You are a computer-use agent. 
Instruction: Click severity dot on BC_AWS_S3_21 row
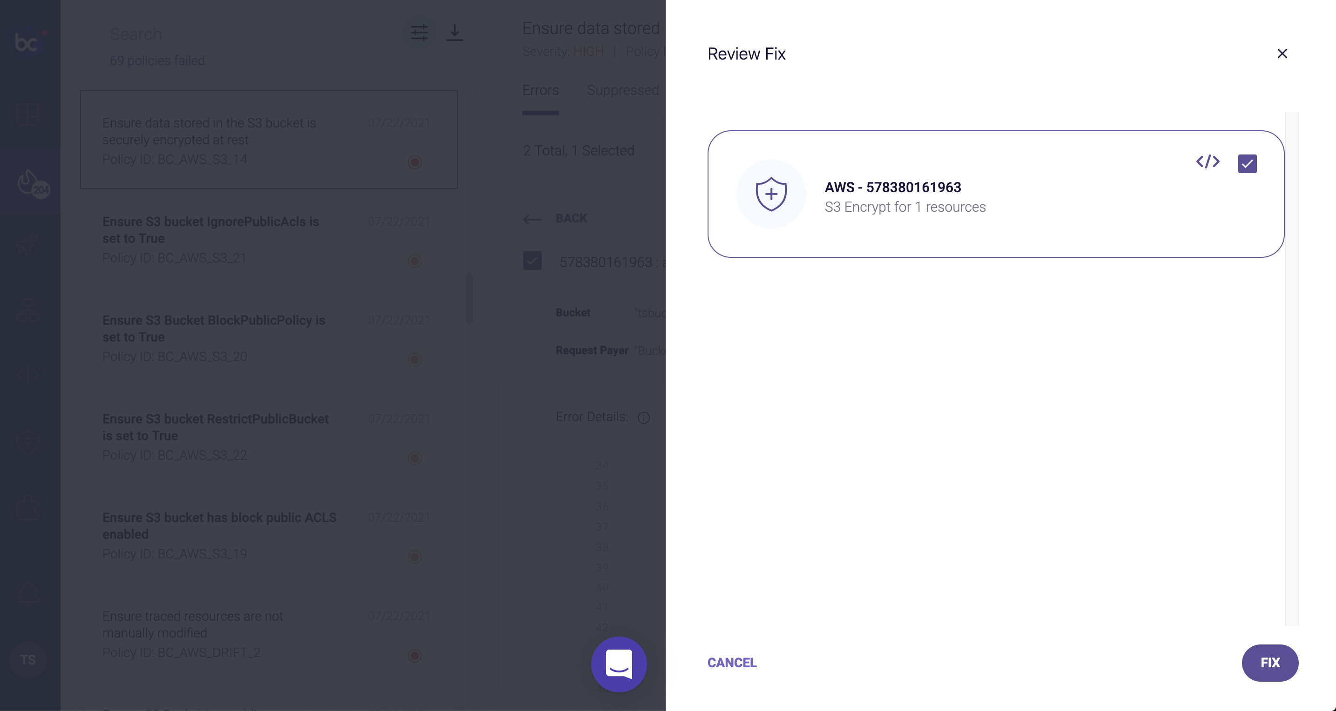[x=414, y=261]
